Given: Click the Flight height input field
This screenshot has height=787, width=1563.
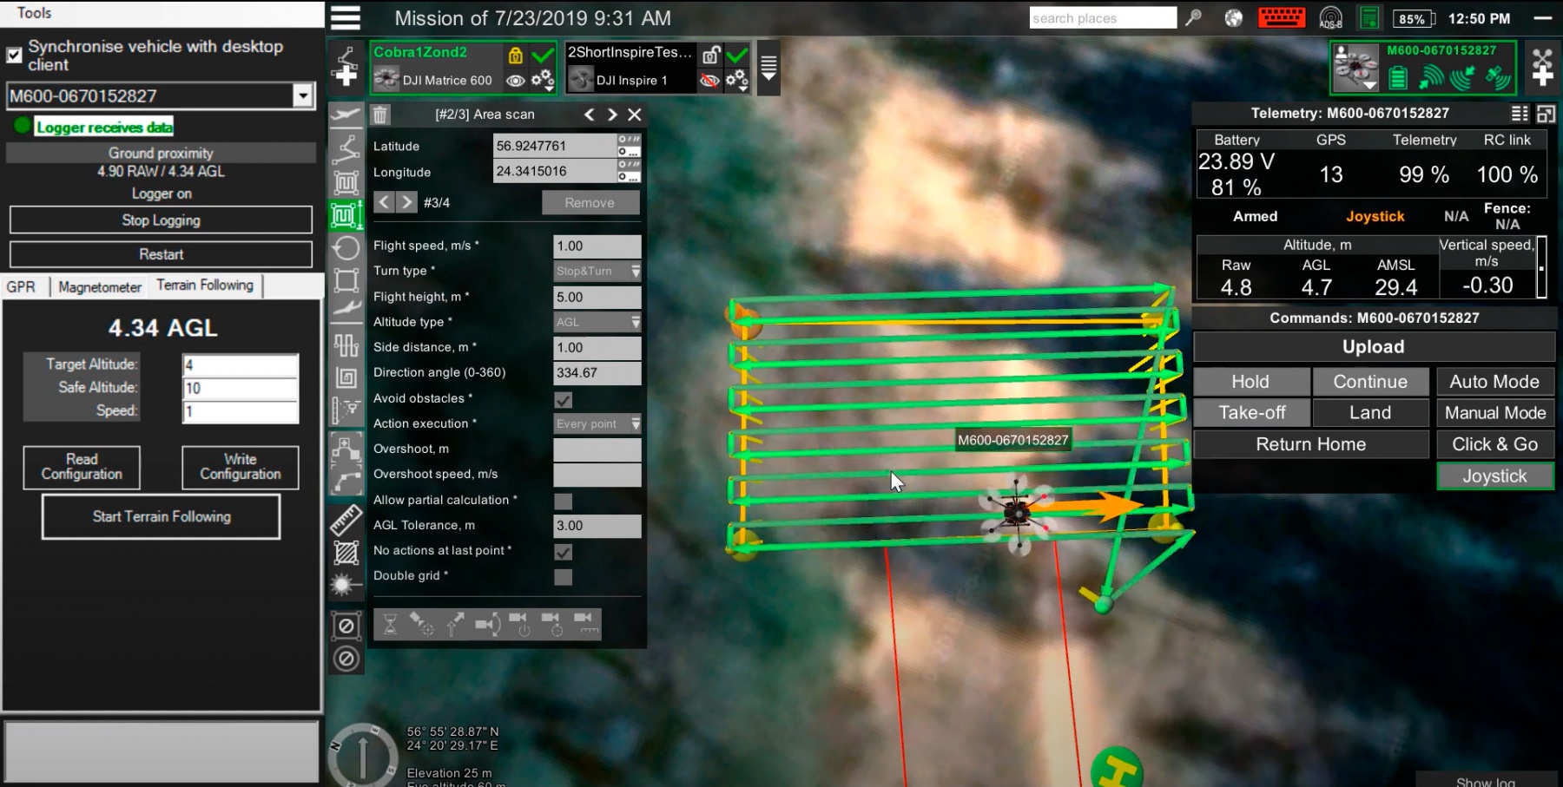Looking at the screenshot, I should point(597,298).
